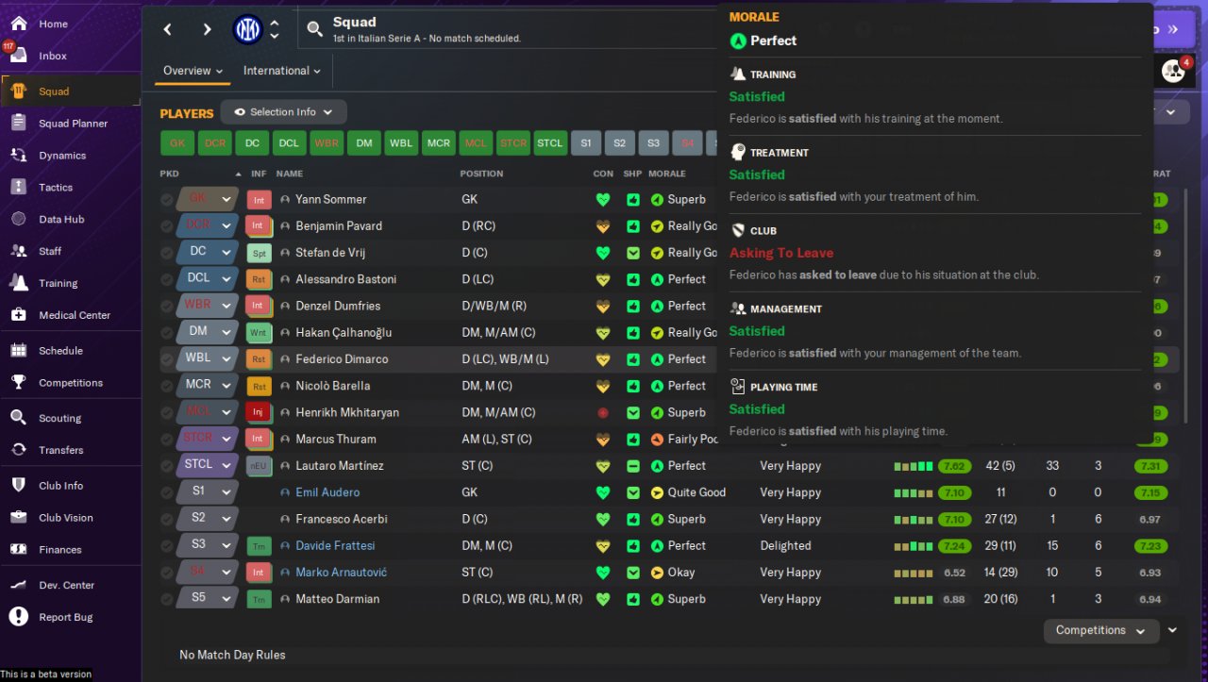This screenshot has height=682, width=1208.
Task: Open the Medical Center icon in sidebar
Action: [19, 315]
